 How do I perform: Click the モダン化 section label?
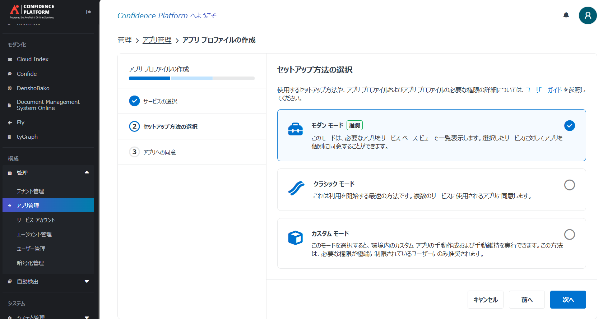coord(17,45)
